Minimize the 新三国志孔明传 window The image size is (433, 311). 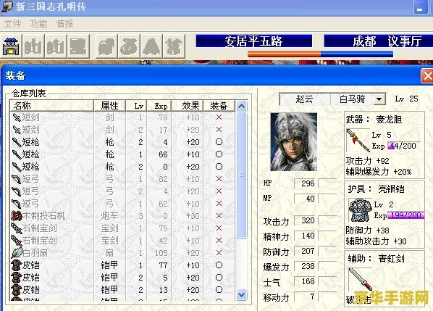[420, 7]
